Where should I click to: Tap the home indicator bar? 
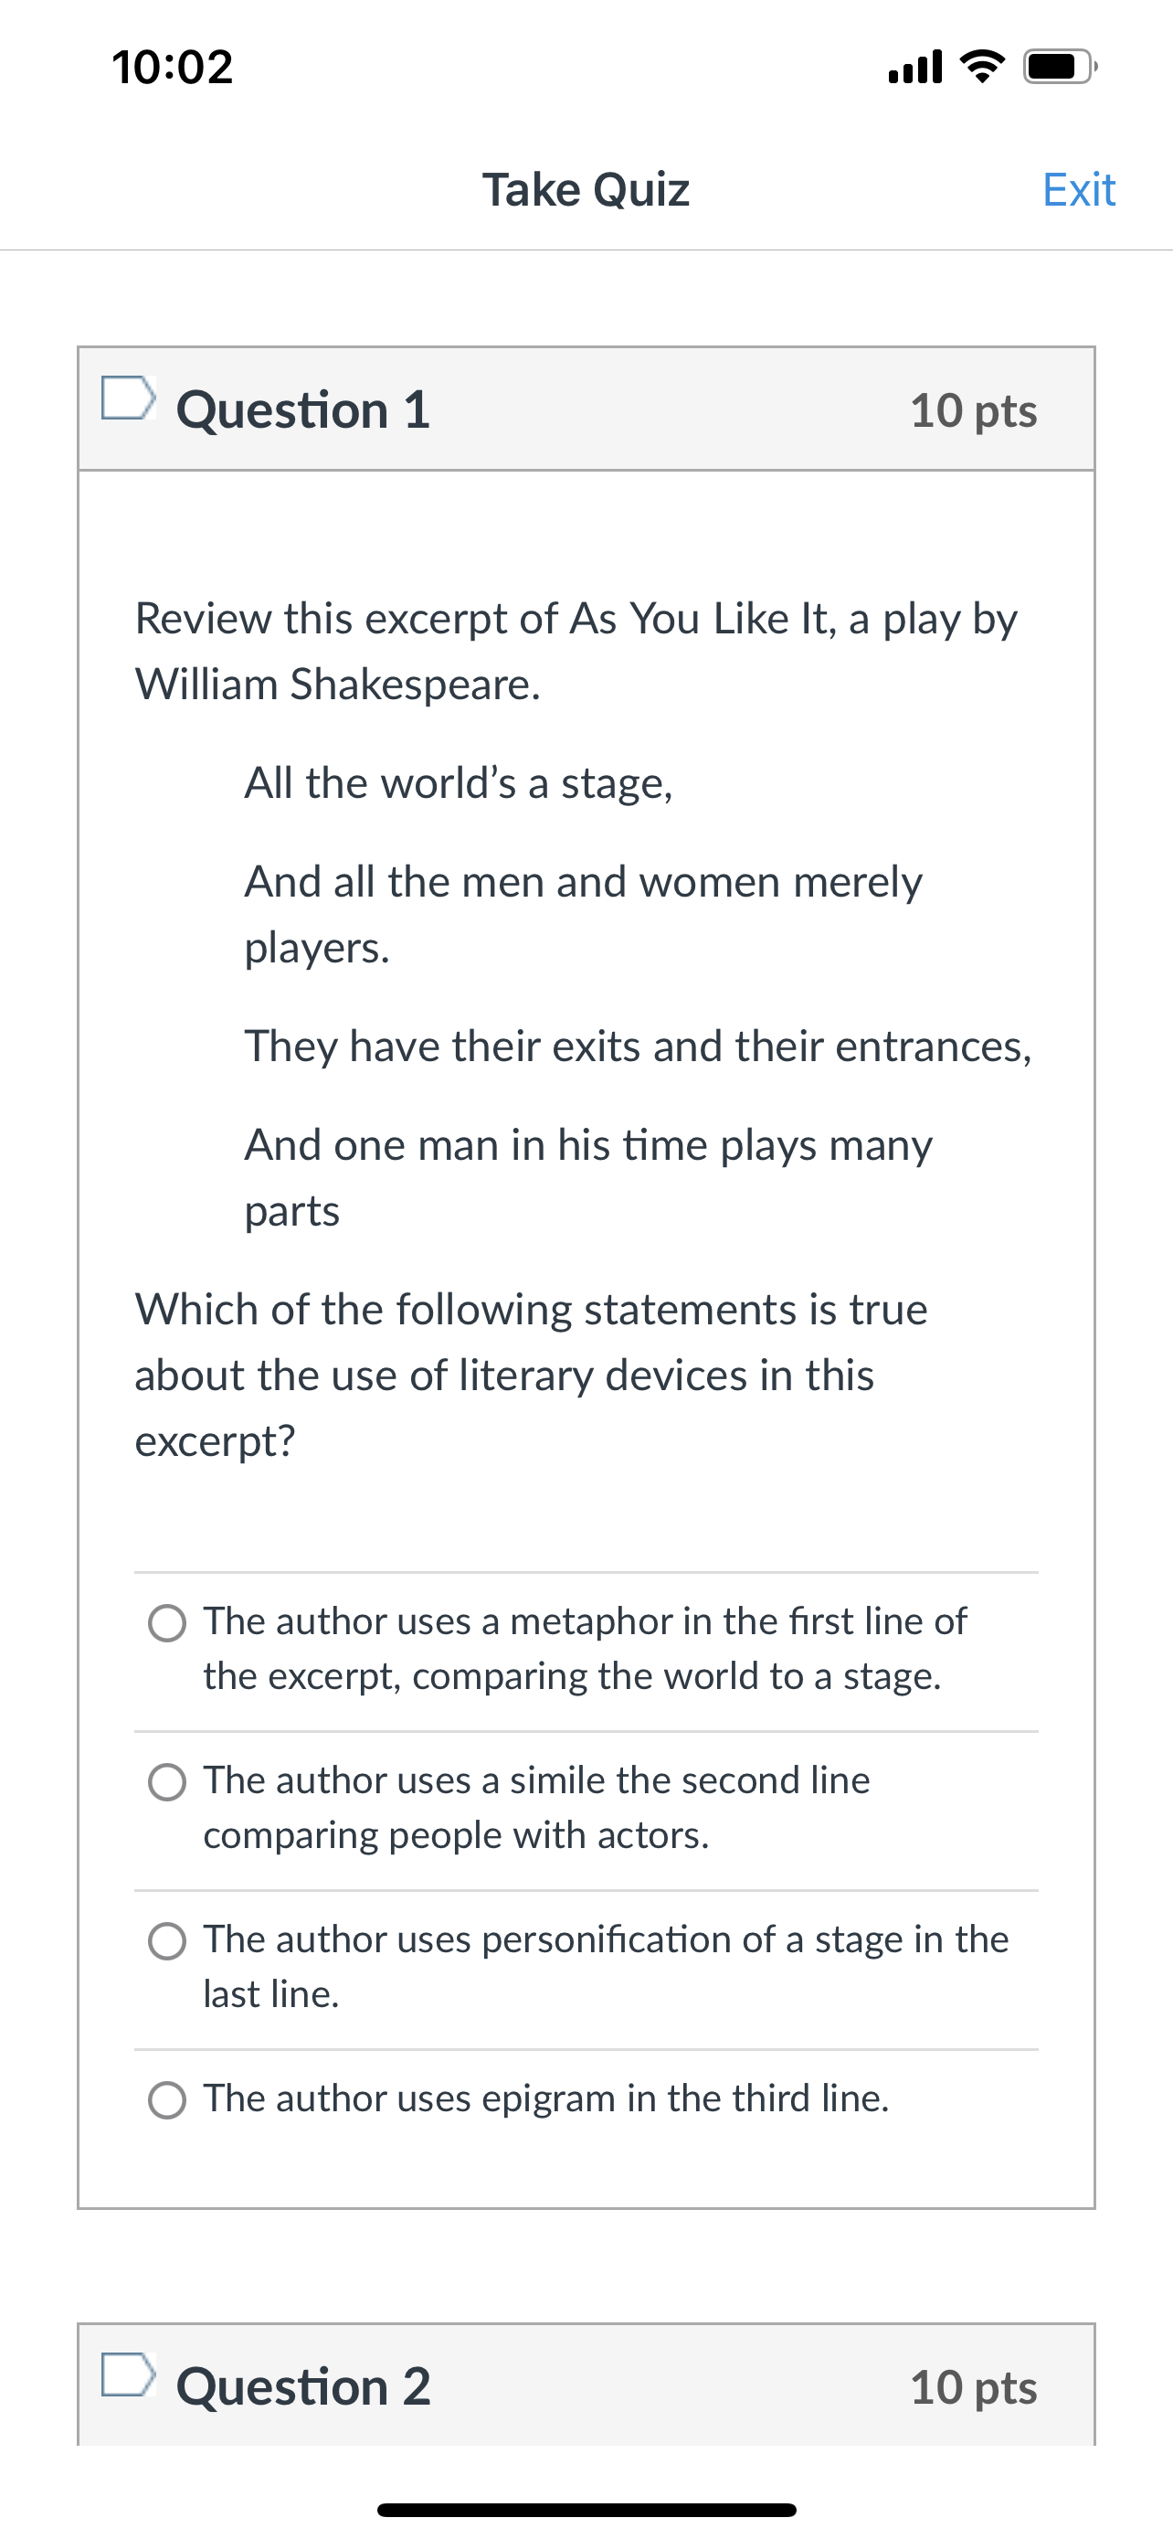(x=586, y=2510)
